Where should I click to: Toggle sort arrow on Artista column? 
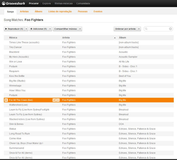[115, 38]
